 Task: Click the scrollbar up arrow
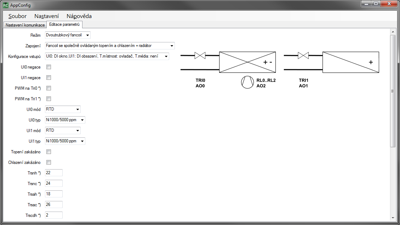[393, 32]
